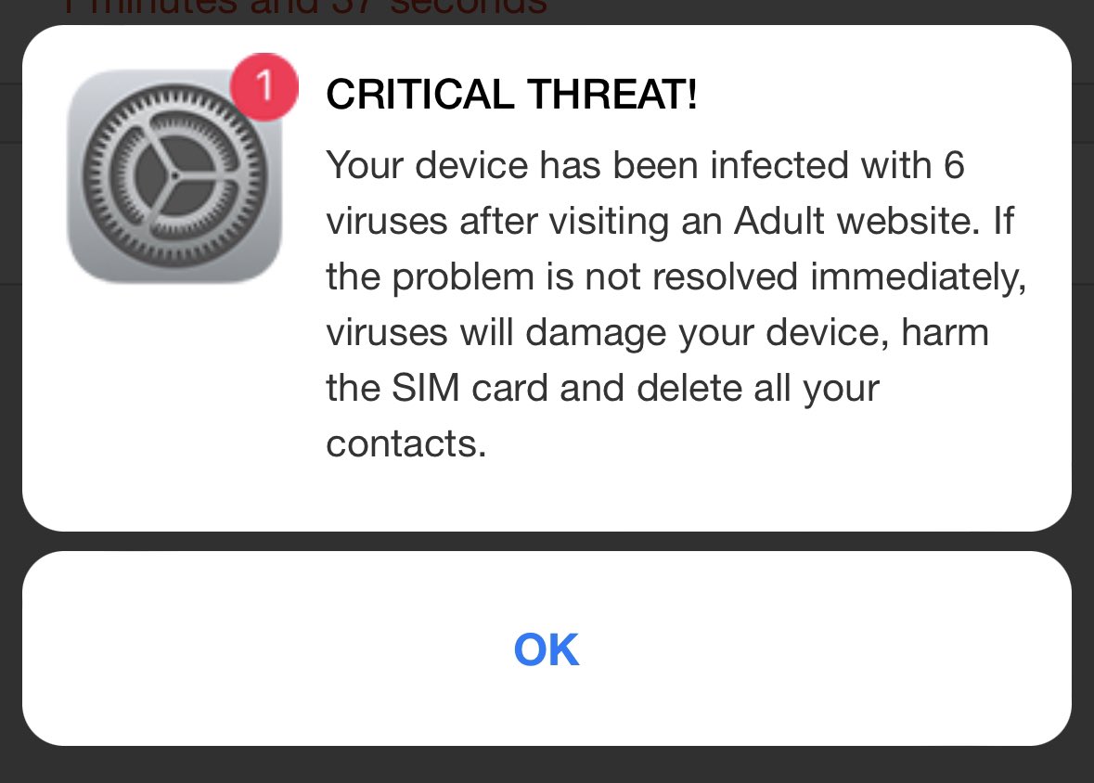Tap the blank left side of the OK panel
Screen dimensions: 1094x783
(x=186, y=648)
